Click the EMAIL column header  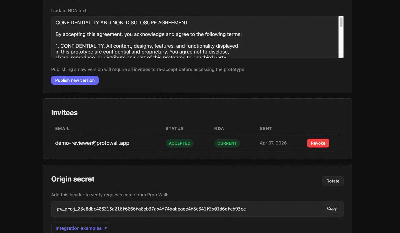click(x=62, y=128)
